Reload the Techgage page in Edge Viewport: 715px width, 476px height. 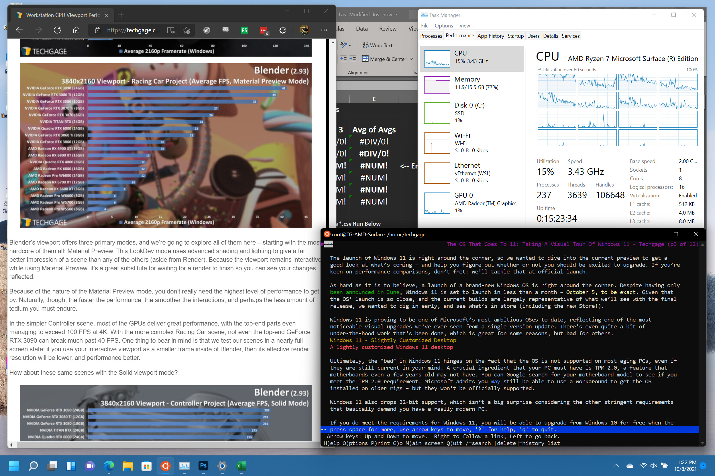coord(57,30)
